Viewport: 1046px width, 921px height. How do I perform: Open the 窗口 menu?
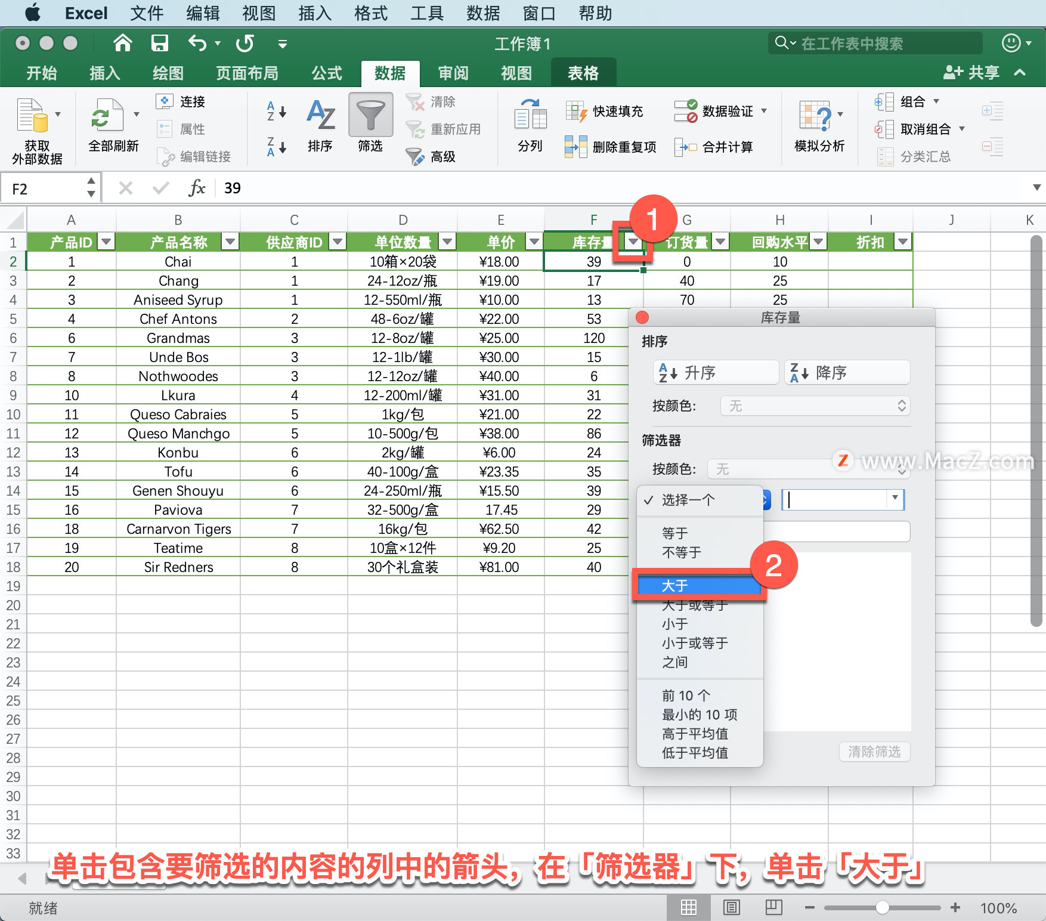(539, 13)
